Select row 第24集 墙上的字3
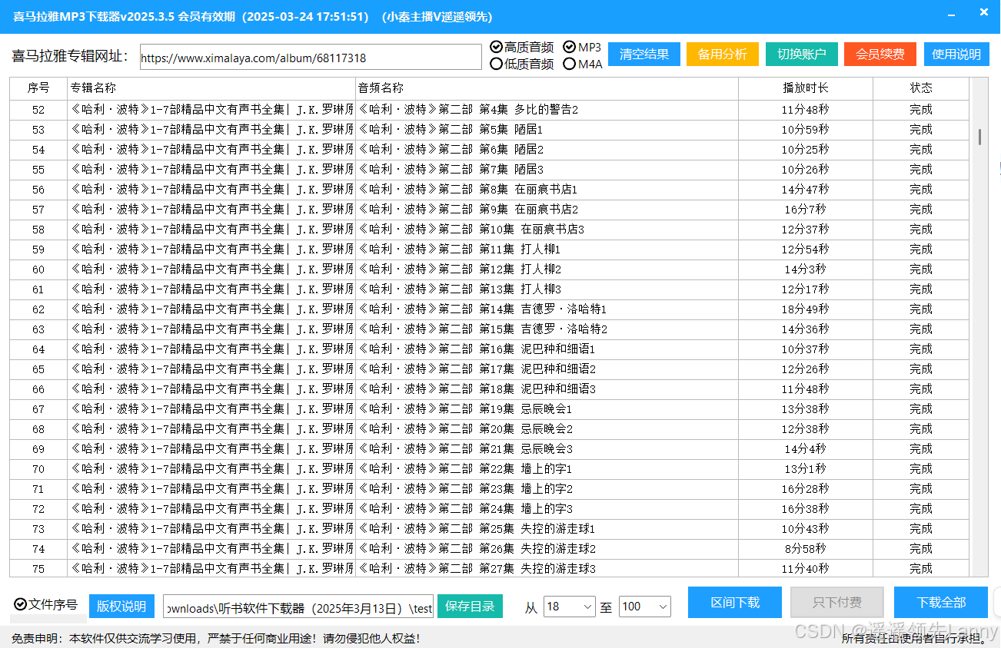 490,509
